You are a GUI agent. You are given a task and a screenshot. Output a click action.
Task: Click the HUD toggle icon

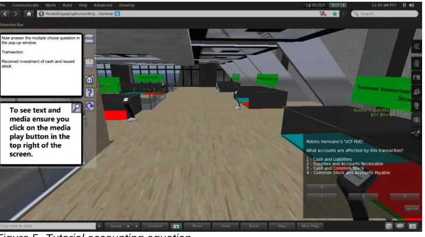89,38
